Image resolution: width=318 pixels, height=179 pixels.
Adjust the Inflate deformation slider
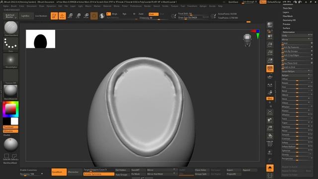click(297, 143)
